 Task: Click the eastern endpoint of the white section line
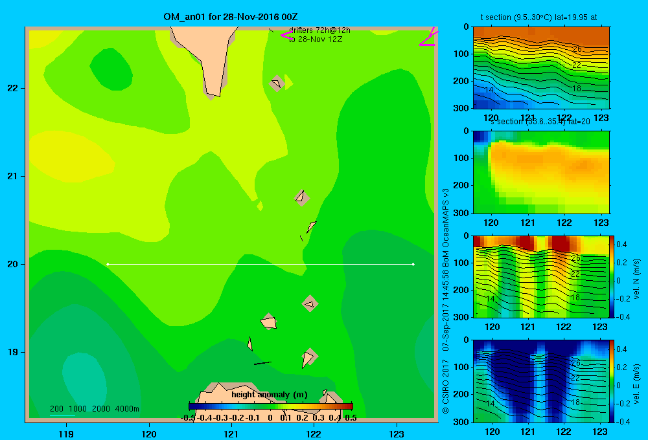coord(413,264)
